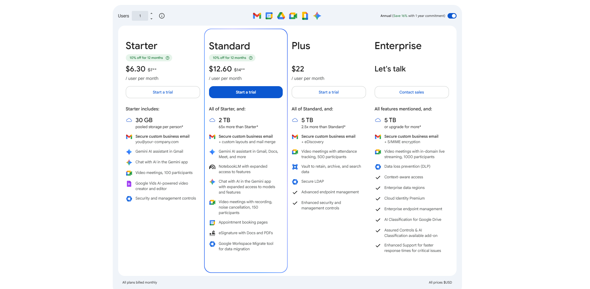Click the '$22' Plus price
This screenshot has height=289, width=590.
(298, 69)
